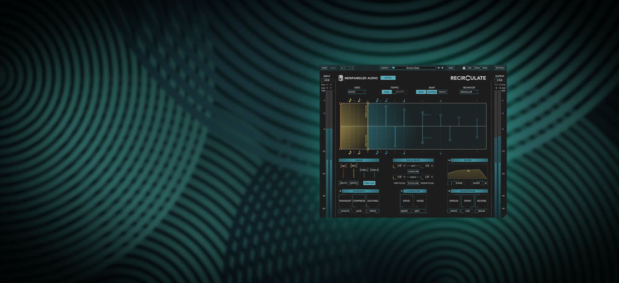Open the Grid NOTES dropdown
Screen dimensions: 619x283
357,92
